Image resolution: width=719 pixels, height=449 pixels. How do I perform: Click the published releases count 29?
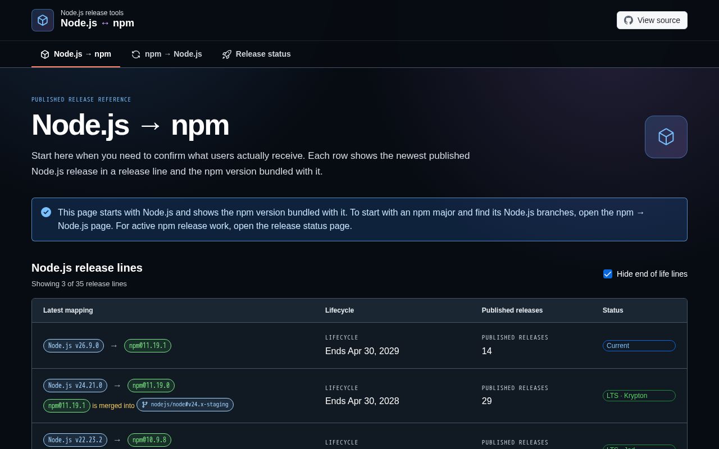(x=487, y=401)
